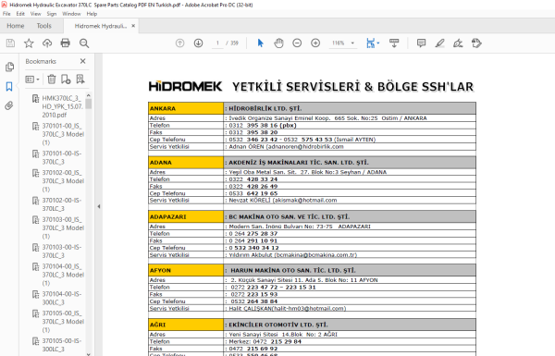Open the Print dialog icon

click(x=66, y=43)
